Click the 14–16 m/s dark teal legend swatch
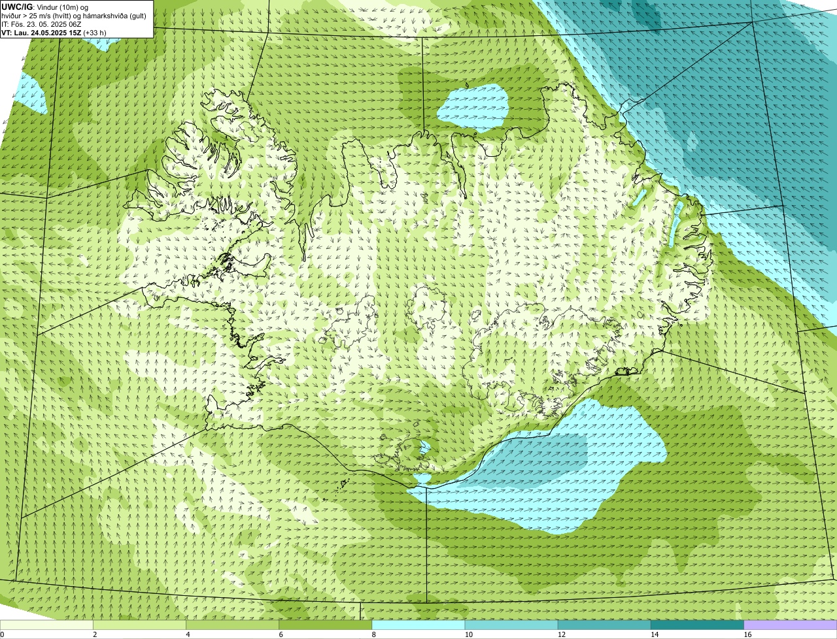The image size is (837, 639). 698,625
